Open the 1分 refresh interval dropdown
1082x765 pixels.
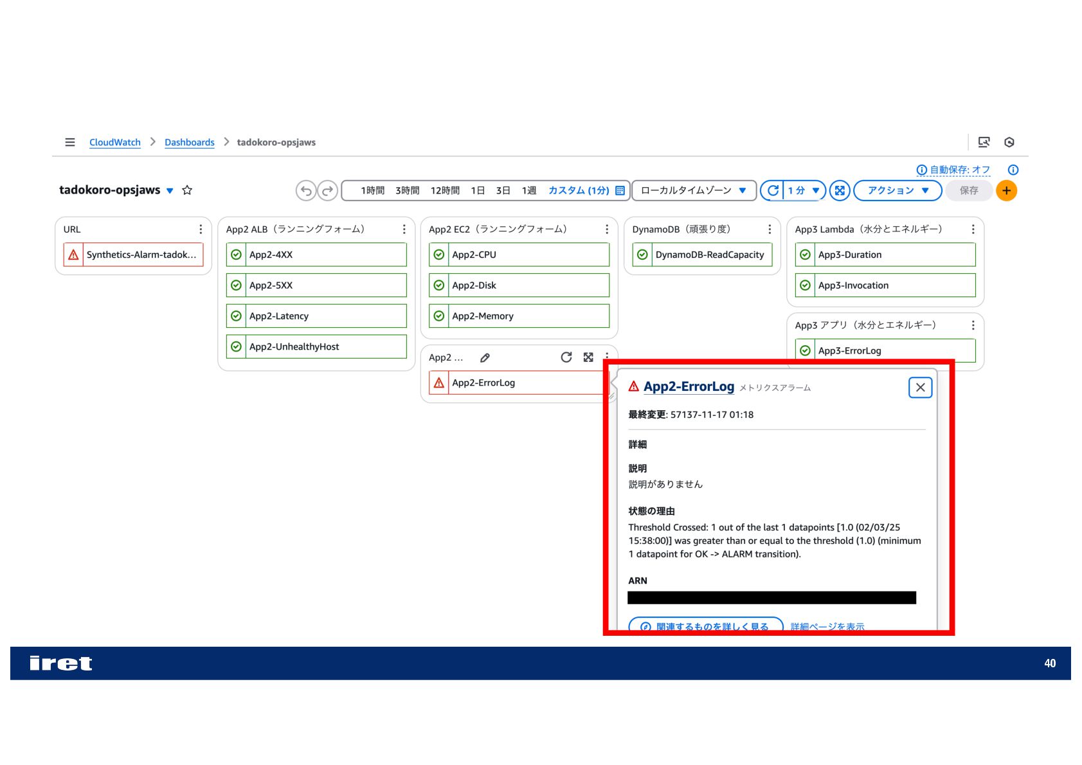coord(804,191)
